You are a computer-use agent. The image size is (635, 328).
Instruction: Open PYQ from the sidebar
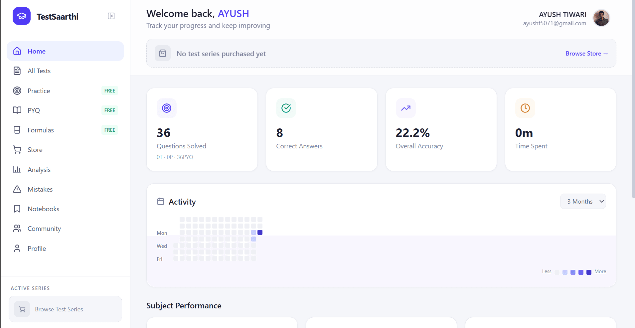point(34,110)
